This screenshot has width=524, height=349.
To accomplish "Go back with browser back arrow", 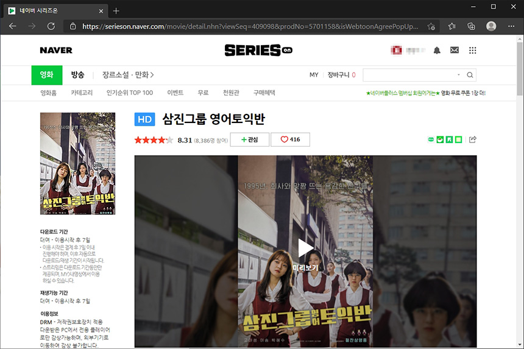I will (x=13, y=26).
